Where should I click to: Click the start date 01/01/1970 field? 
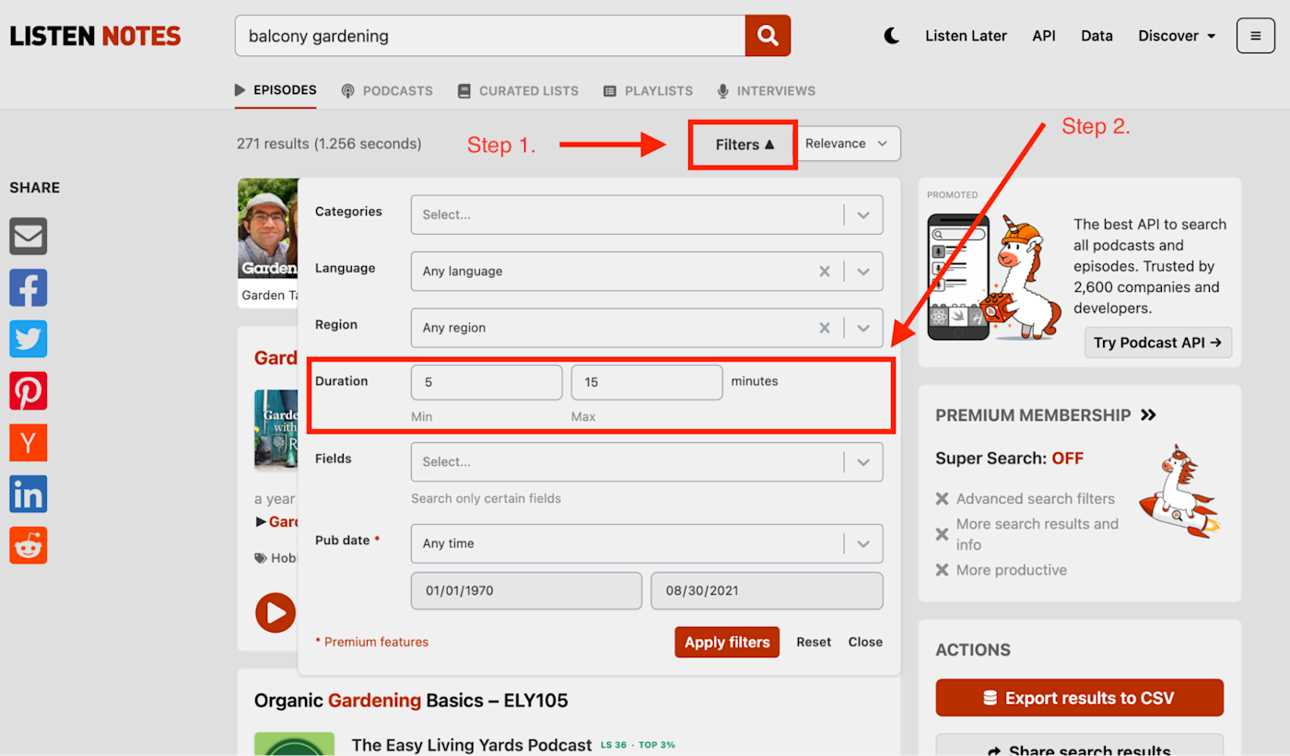point(526,591)
